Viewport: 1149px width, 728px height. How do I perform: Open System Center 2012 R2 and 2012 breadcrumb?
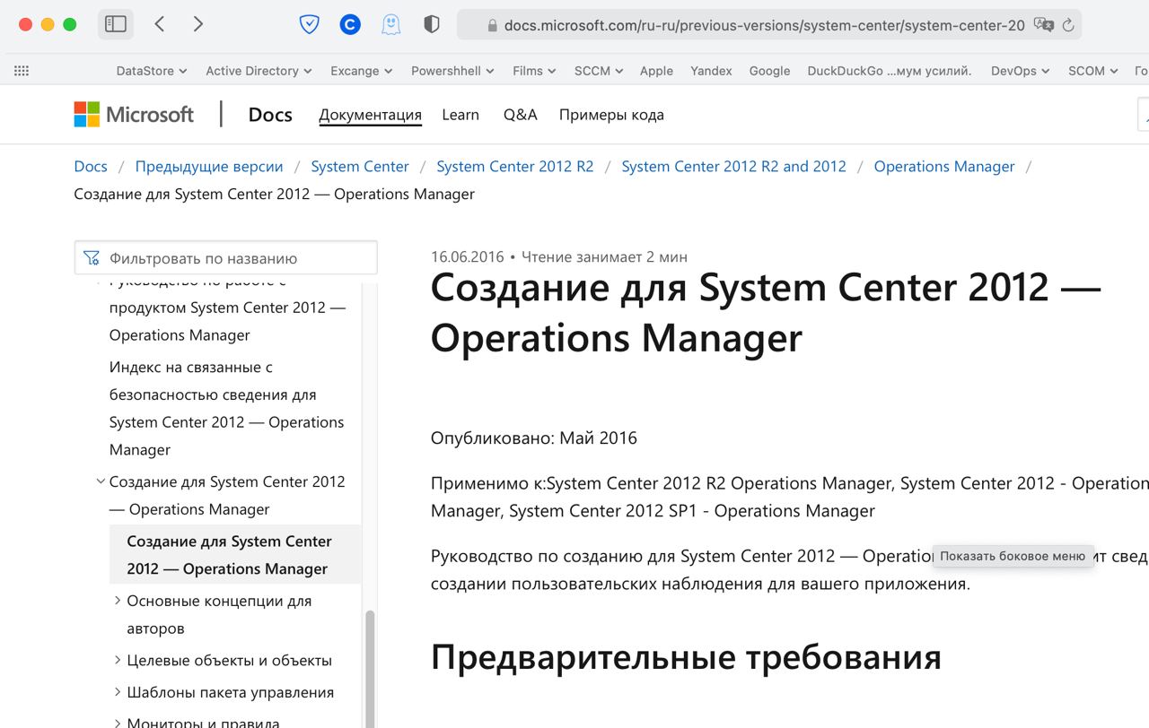pyautogui.click(x=733, y=166)
